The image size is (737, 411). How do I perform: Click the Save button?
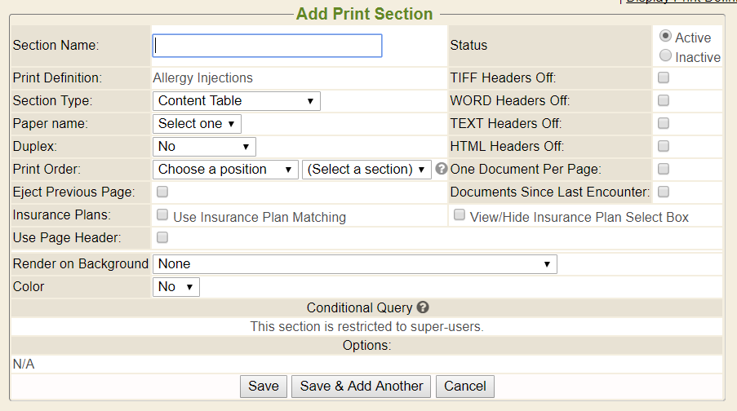(263, 386)
